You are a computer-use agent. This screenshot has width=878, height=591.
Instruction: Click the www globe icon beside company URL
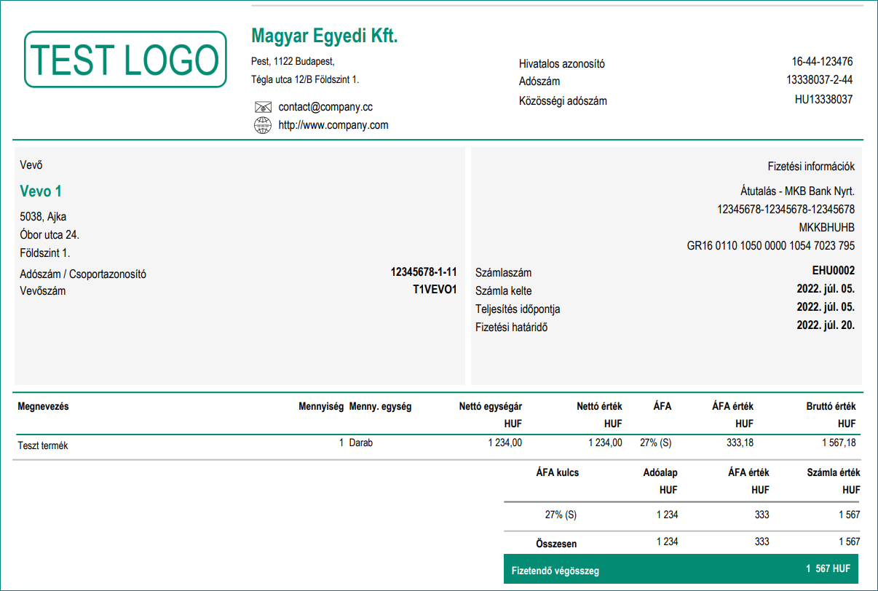coord(262,125)
